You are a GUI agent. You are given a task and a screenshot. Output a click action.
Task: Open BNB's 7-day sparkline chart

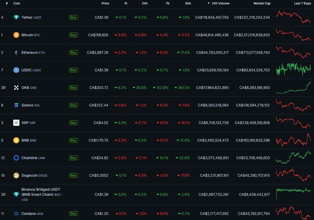[294, 140]
